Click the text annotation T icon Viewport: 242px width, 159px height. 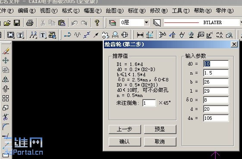tap(43, 35)
